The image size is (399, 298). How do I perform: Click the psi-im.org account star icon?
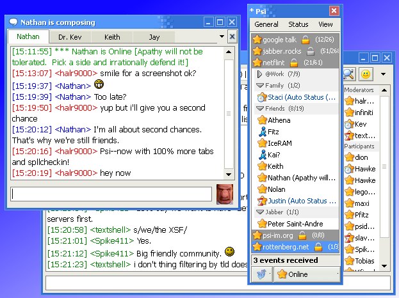[x=257, y=235]
